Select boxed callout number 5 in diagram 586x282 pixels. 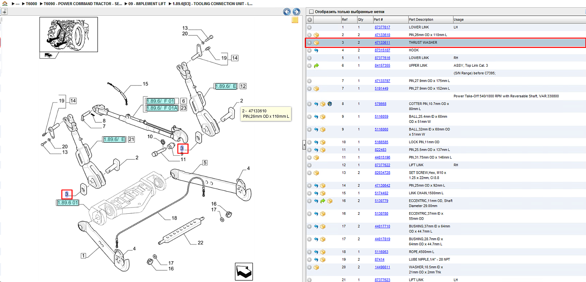(204, 163)
